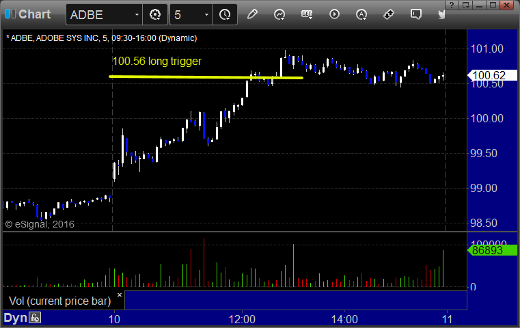Open the chart comment bubble icon
Viewport: 520px width, 328px height.
coord(415,14)
